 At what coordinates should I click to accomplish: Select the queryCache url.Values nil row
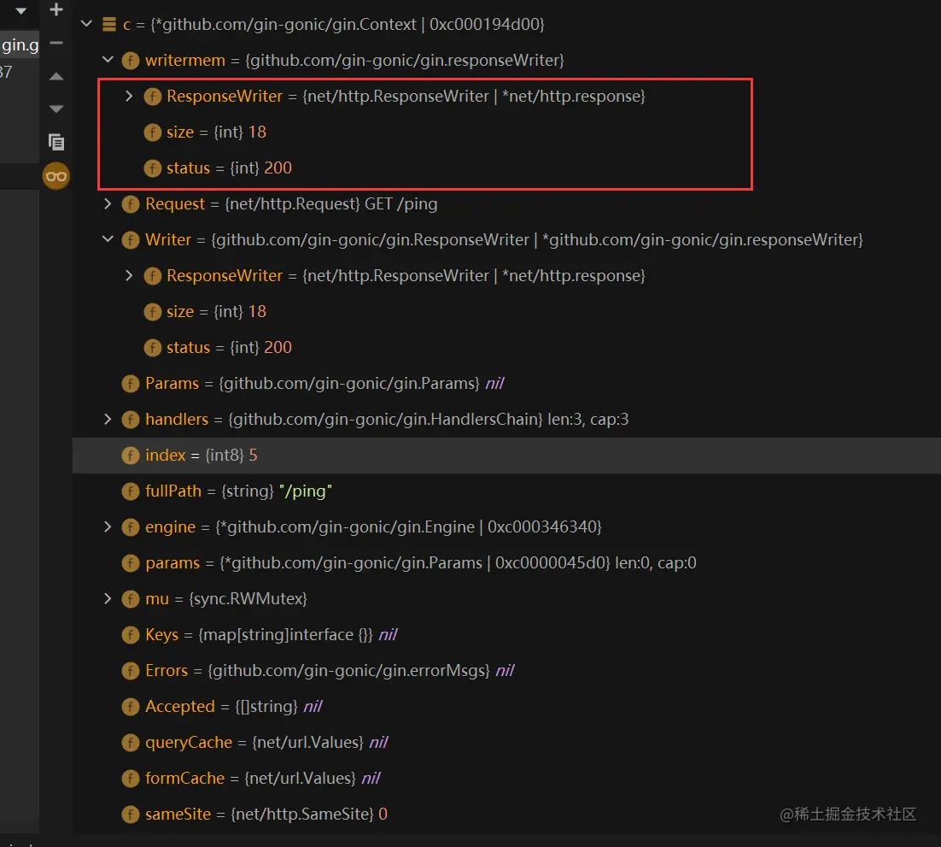tap(506, 743)
